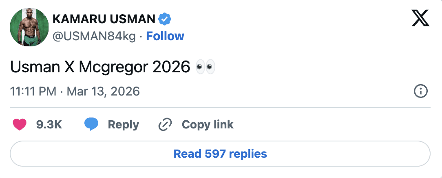442x178 pixels.
Task: Click the Mar 13, 2026 date
Action: (x=103, y=91)
